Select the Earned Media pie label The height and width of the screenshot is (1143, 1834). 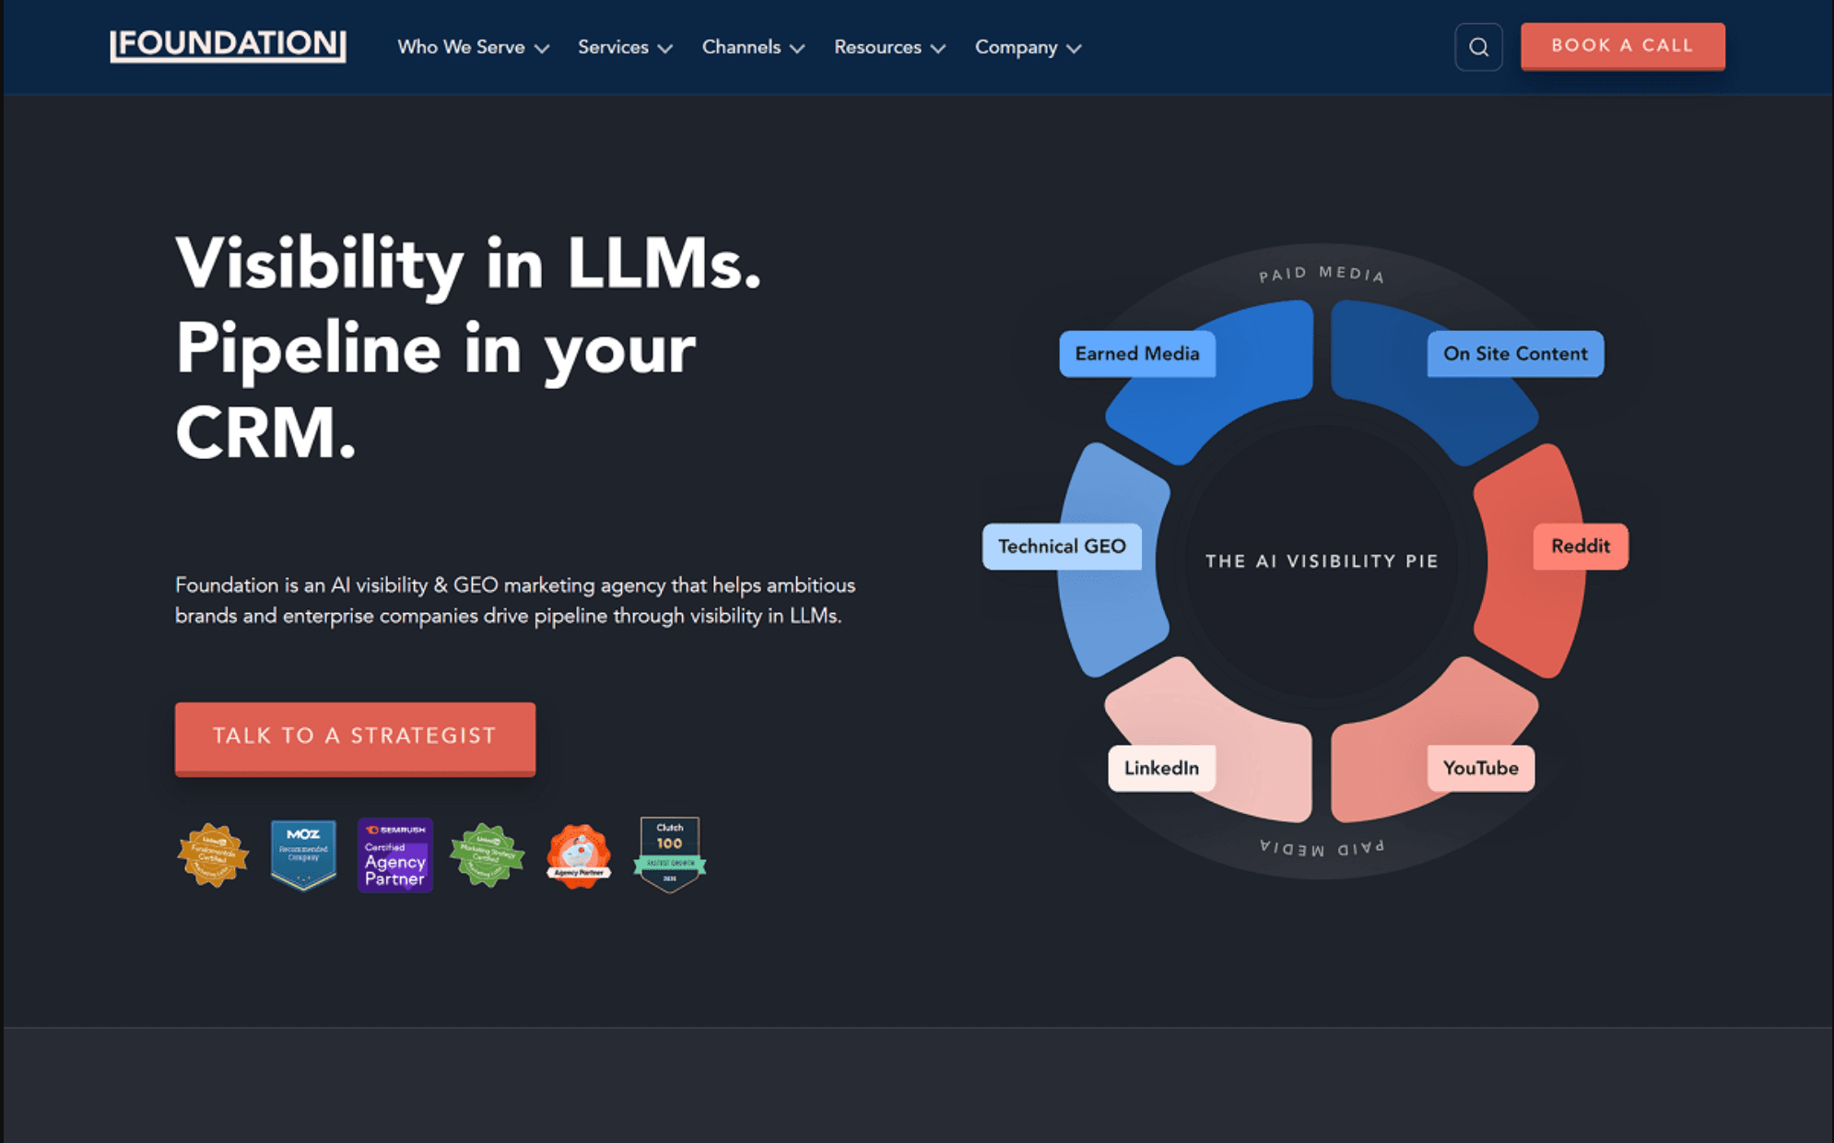1137,354
